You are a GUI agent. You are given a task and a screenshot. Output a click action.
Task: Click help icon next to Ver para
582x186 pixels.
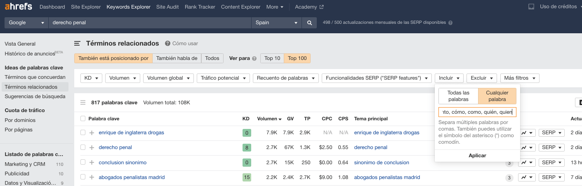254,58
